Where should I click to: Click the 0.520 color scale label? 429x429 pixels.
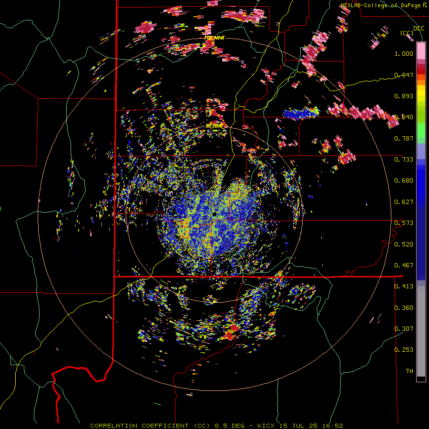(404, 245)
